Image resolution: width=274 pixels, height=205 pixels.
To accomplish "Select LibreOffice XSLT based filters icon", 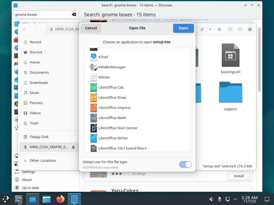I will (x=93, y=148).
